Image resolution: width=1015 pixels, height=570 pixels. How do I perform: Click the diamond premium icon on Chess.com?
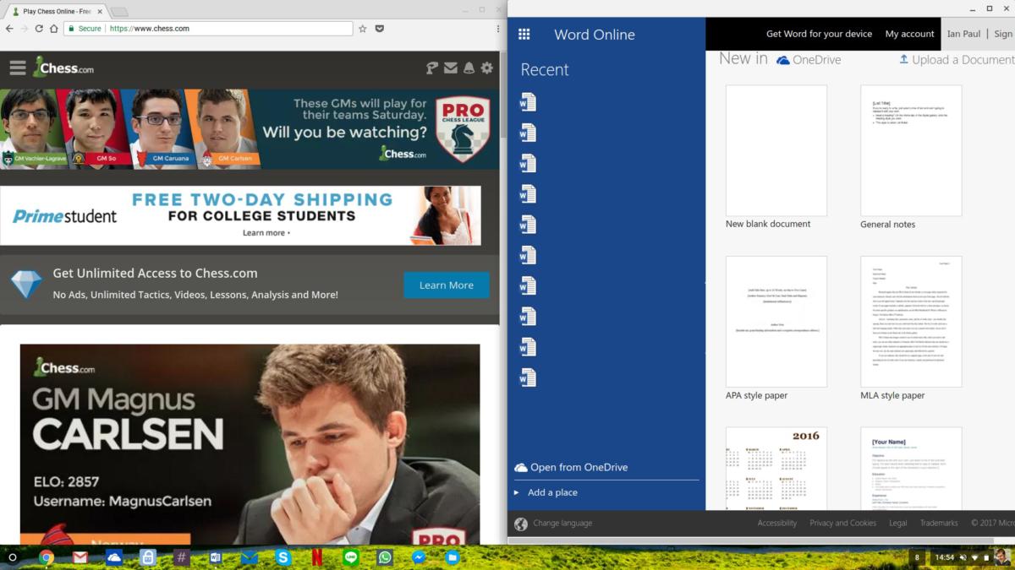(26, 285)
